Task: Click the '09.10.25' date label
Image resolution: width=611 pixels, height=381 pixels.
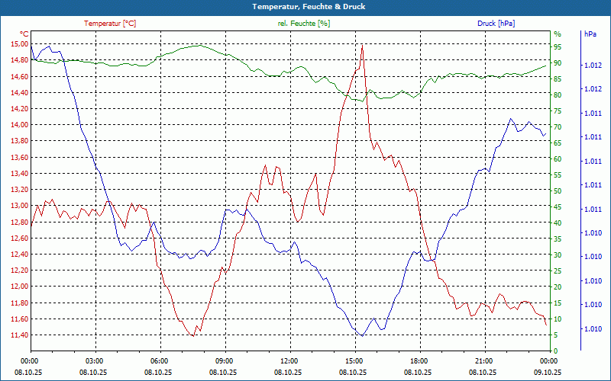Action: [x=548, y=372]
